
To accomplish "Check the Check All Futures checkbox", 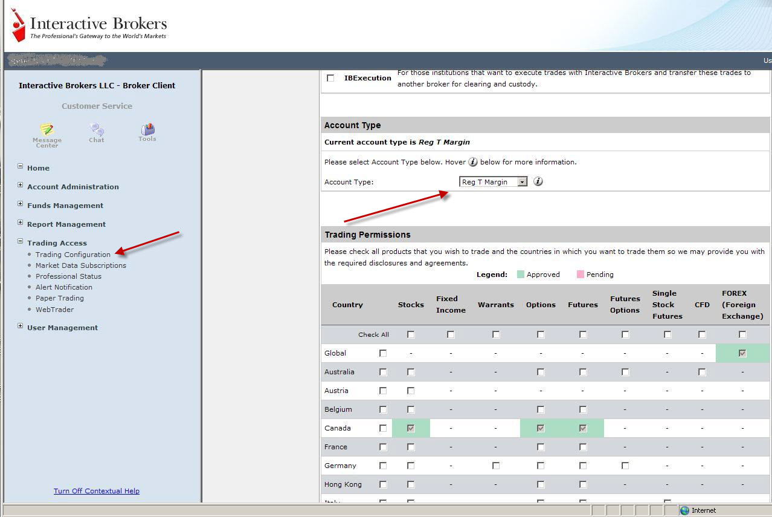I will 583,334.
